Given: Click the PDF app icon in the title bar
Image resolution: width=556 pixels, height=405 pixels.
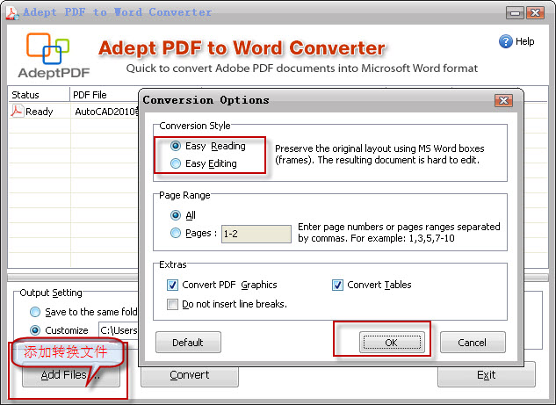Looking at the screenshot, I should tap(12, 12).
